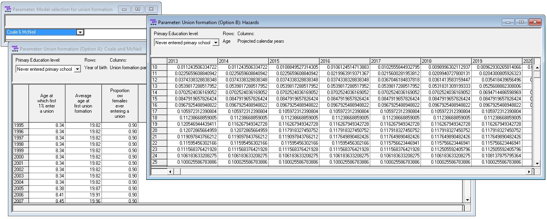Expand Primary Education level dropdown in Option A window
547x219 pixels.
tap(77, 69)
